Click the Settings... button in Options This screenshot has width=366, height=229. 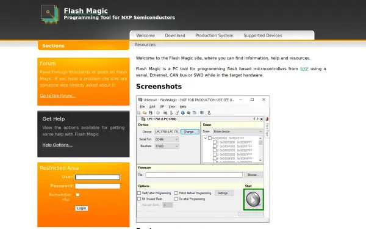[x=224, y=193]
